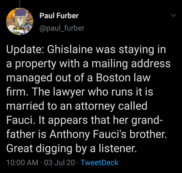Open the @paul_furber handle
Image resolution: width=182 pixels, height=173 pixels.
pos(62,28)
